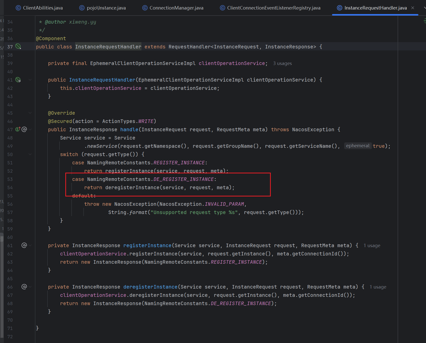426x343 pixels.
Task: Switch to the ConnectionManager.java tab
Action: click(x=176, y=8)
